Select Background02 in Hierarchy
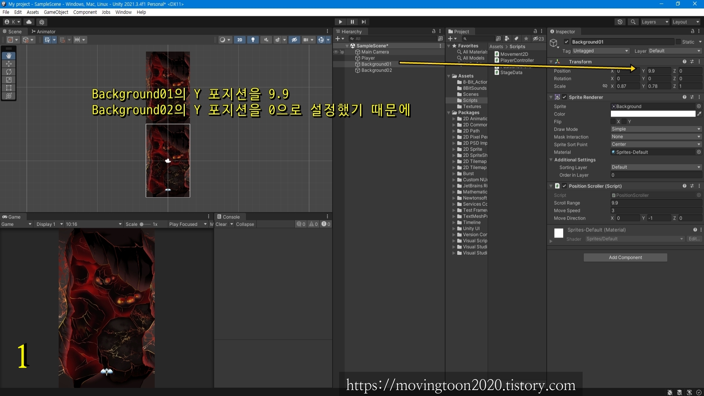704x396 pixels. click(377, 70)
